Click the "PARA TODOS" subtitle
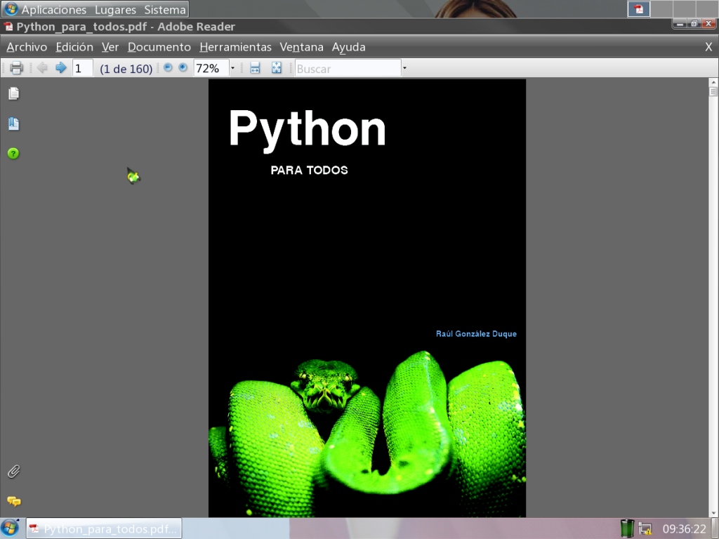 tap(309, 171)
